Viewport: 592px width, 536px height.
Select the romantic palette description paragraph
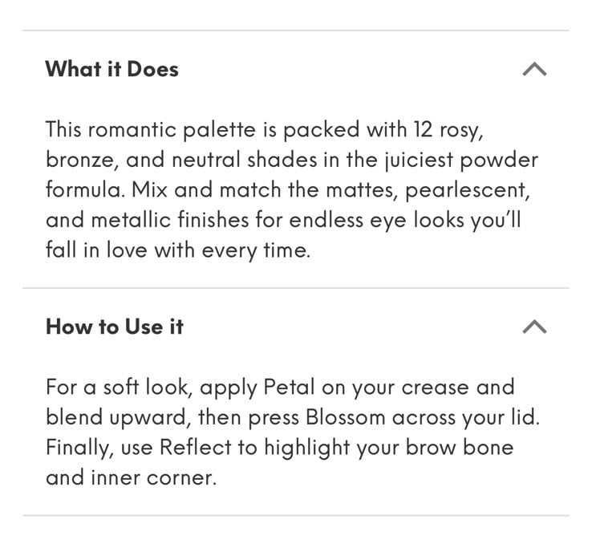pyautogui.click(x=292, y=189)
